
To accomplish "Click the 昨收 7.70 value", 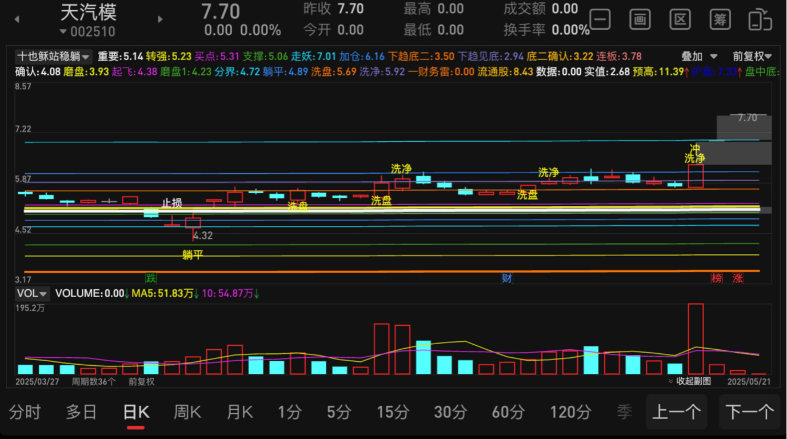I will point(333,9).
